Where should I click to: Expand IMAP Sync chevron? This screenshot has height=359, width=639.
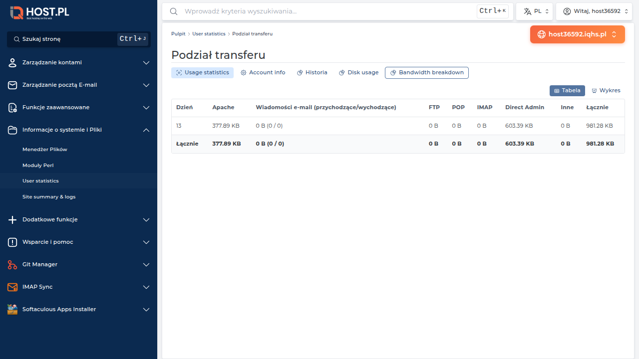coord(146,287)
